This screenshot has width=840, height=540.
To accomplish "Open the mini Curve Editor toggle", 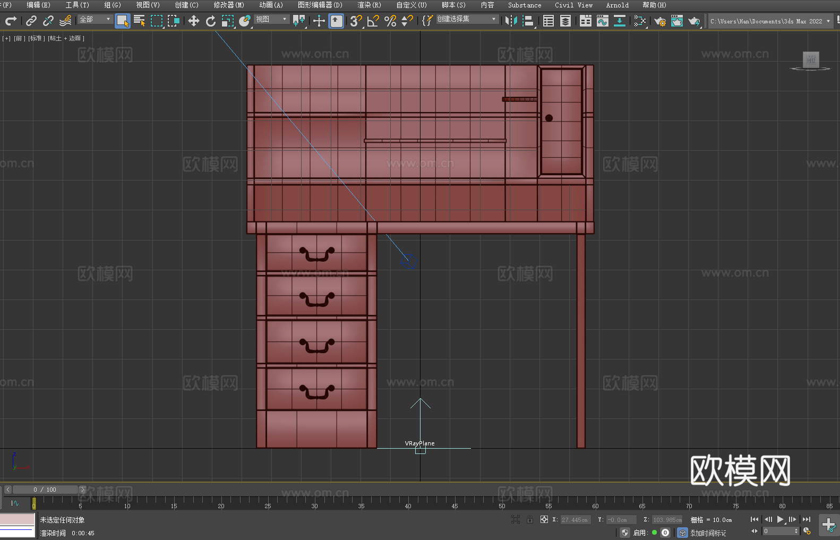I will [x=14, y=503].
